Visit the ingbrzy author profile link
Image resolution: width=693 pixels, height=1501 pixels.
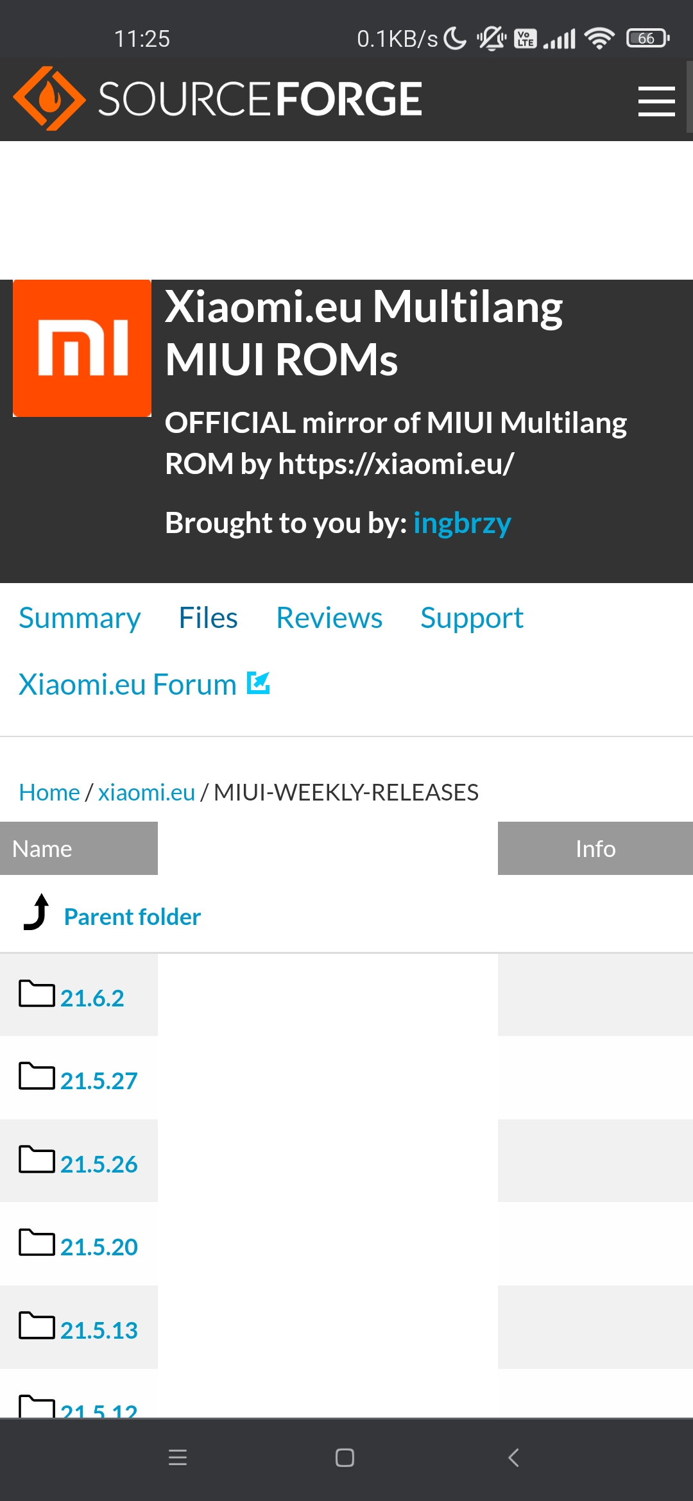pyautogui.click(x=463, y=523)
